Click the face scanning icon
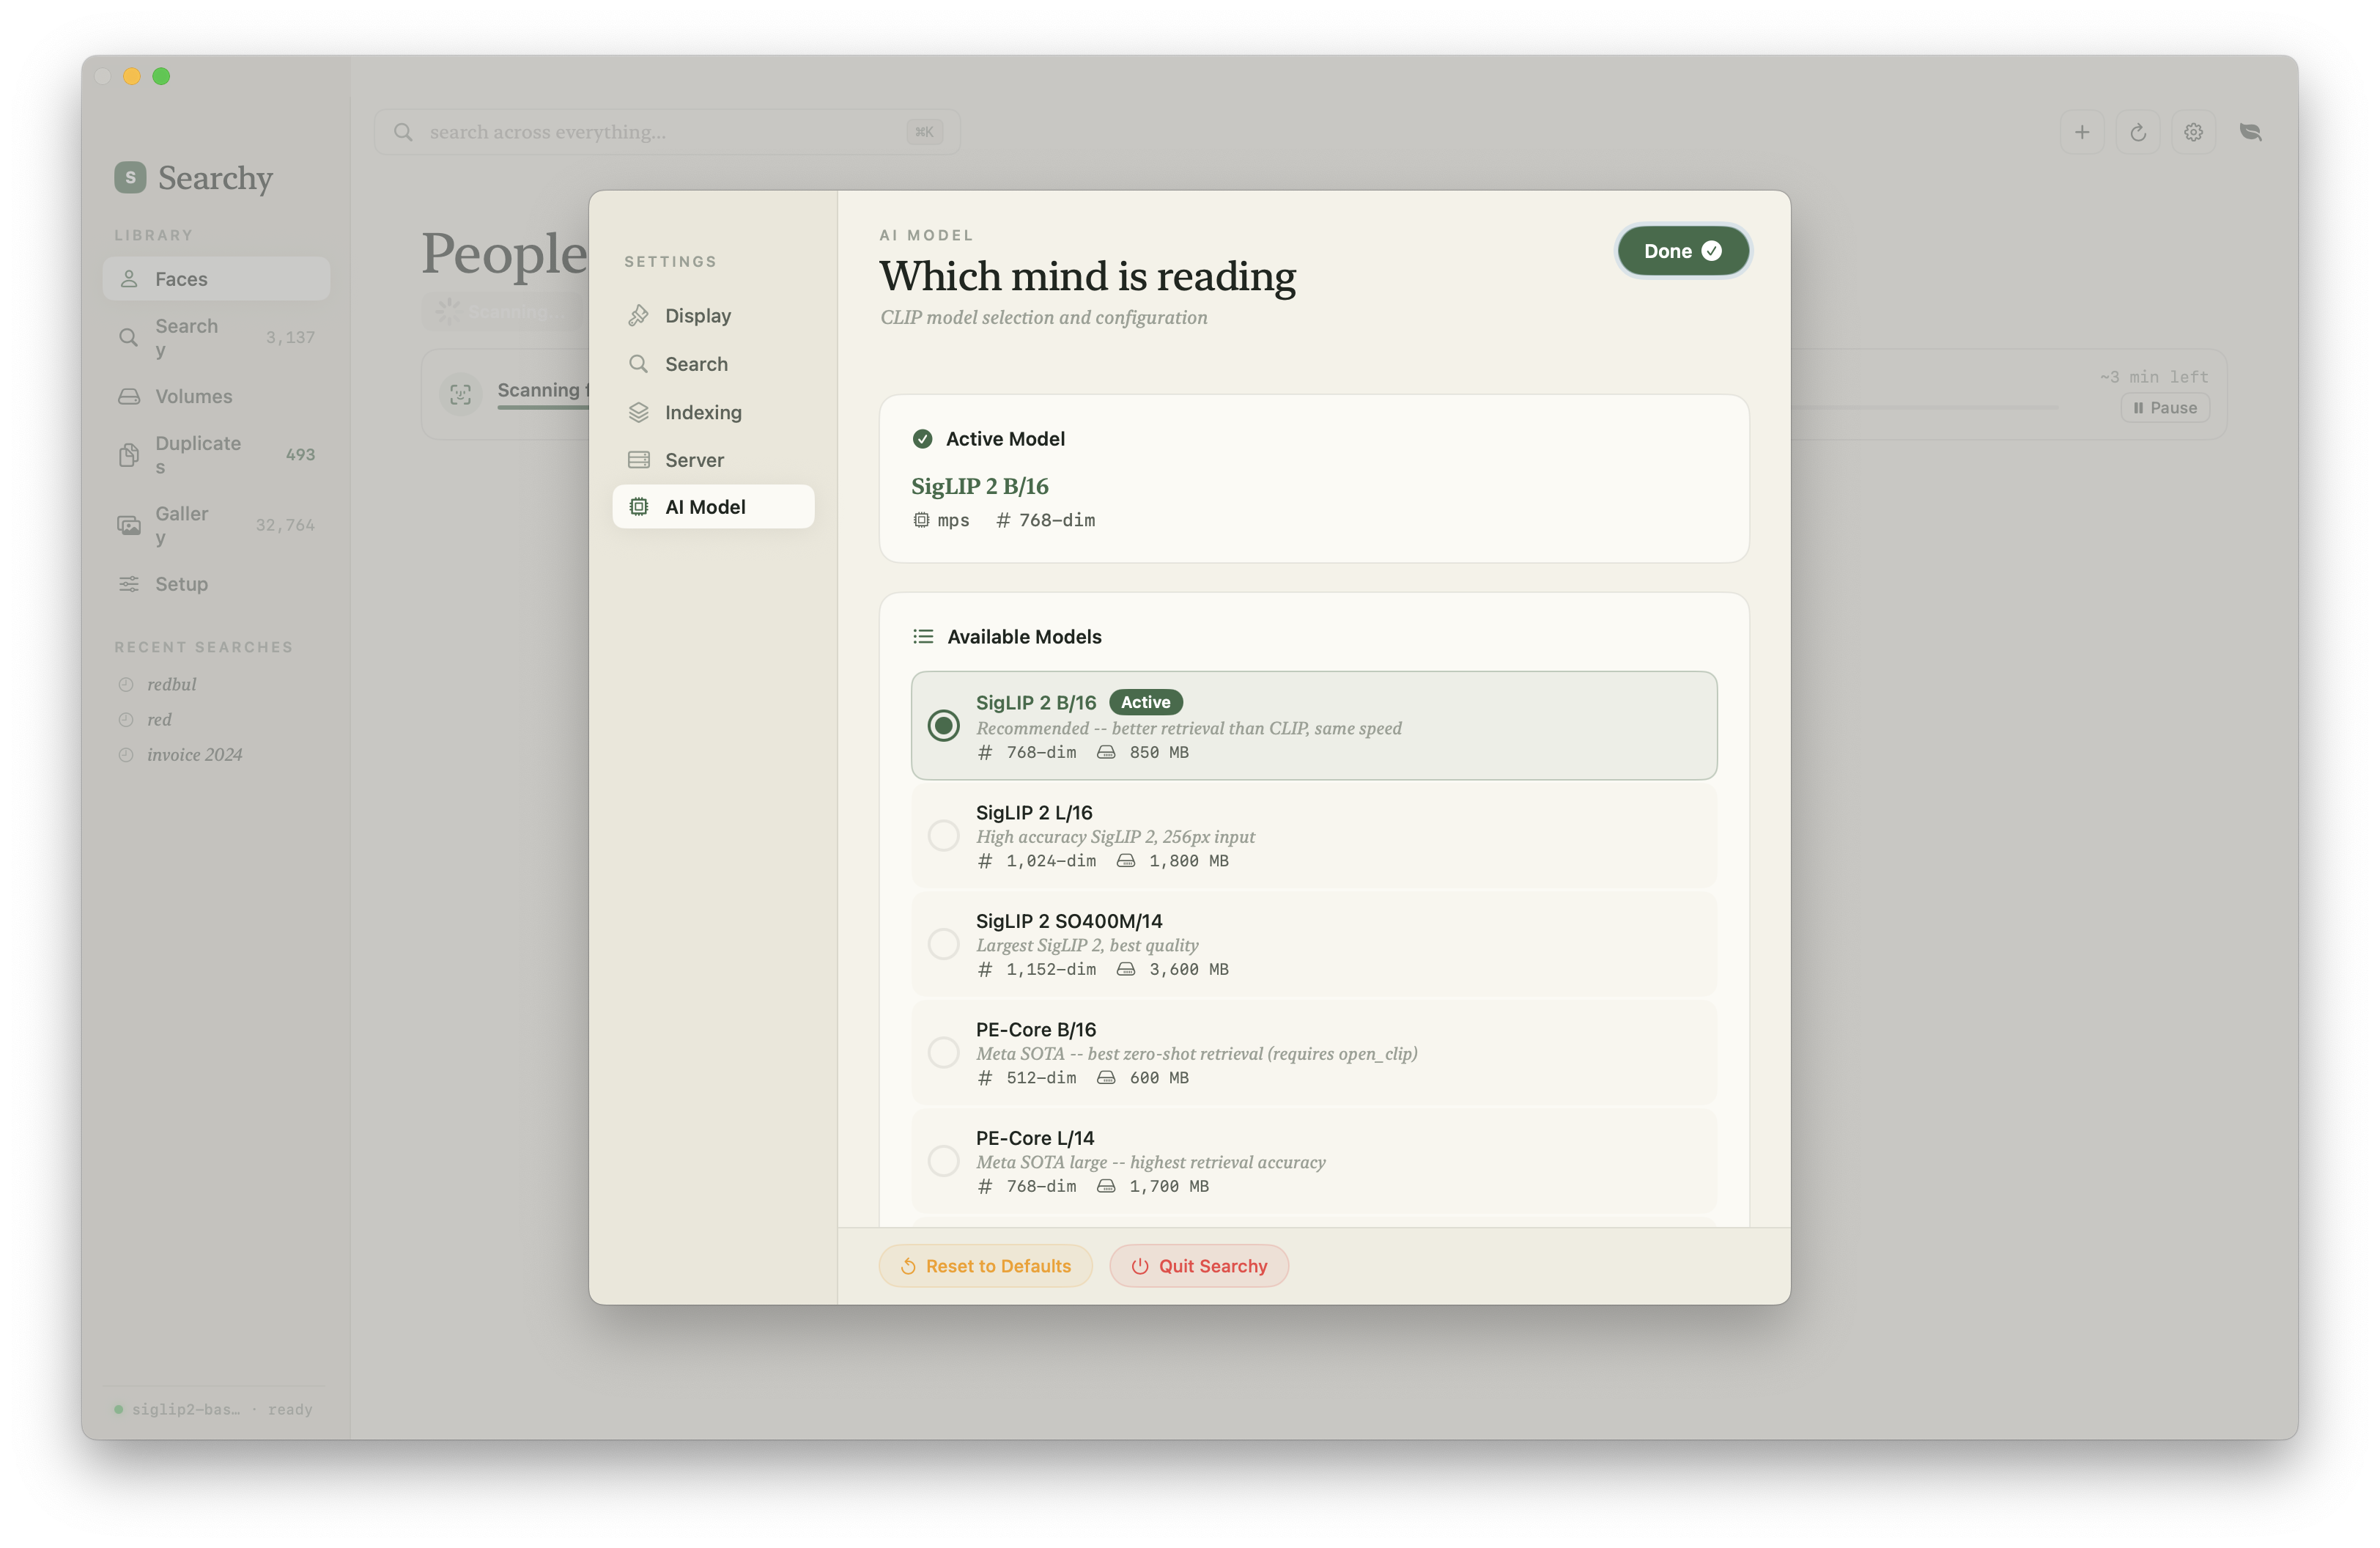The width and height of the screenshot is (2380, 1548). click(x=461, y=394)
